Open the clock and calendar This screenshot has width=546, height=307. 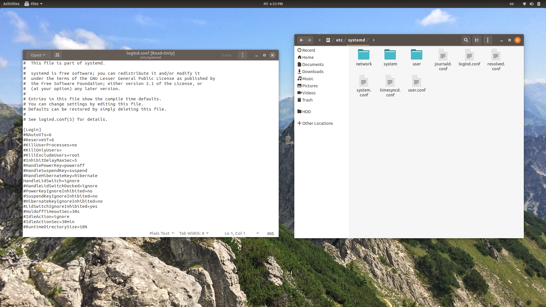pyautogui.click(x=273, y=4)
